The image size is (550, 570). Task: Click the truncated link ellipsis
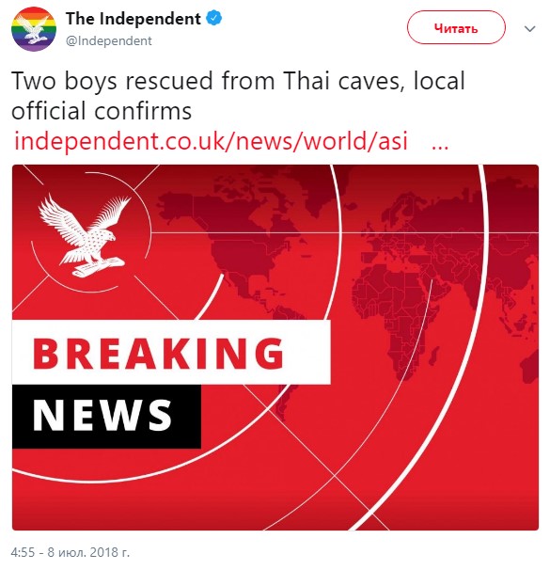coord(440,146)
